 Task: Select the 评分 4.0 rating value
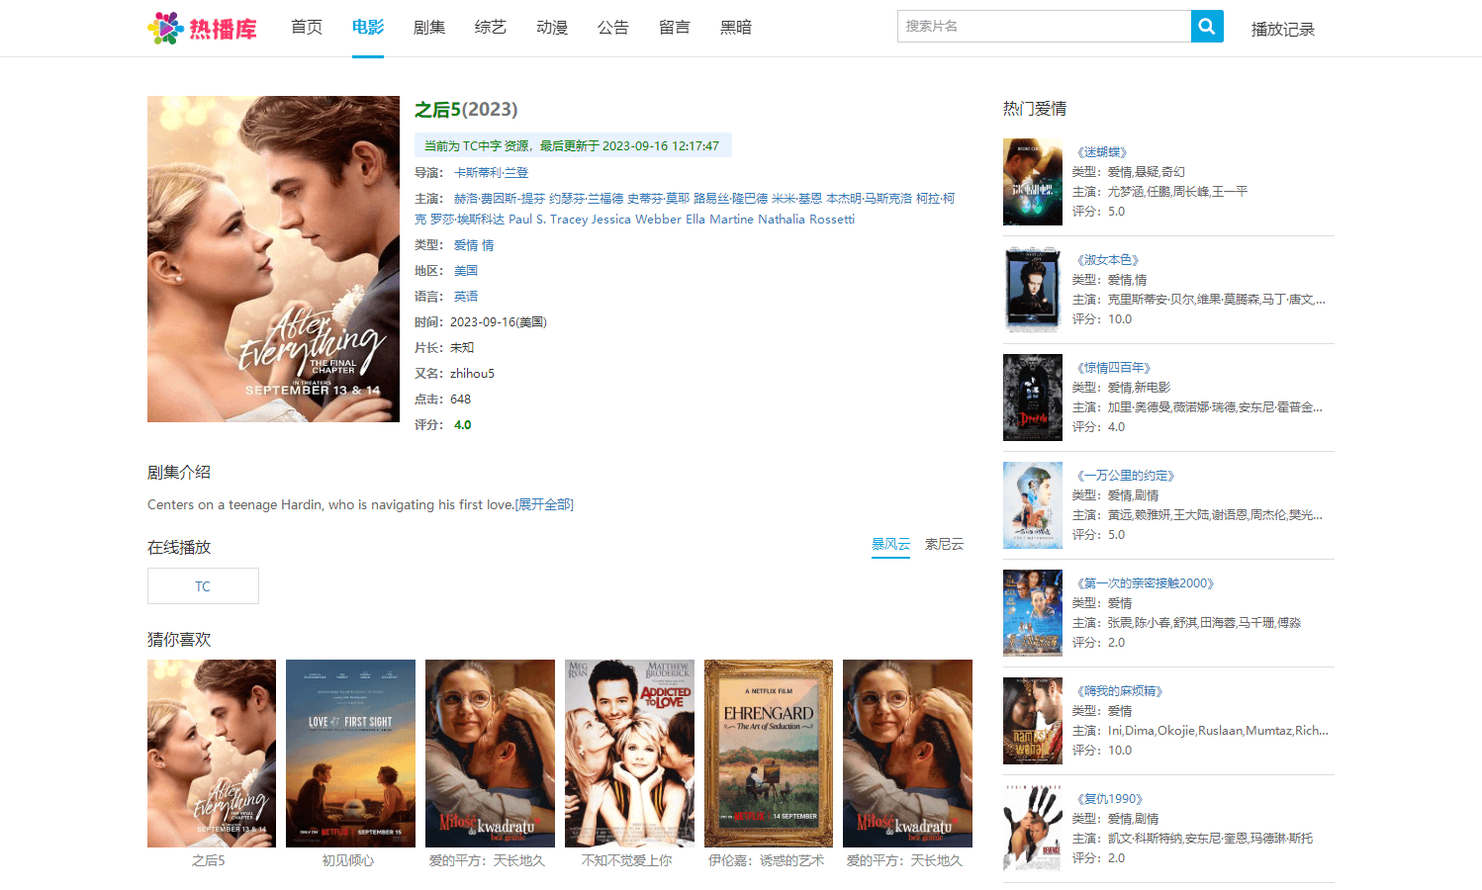[x=463, y=425]
